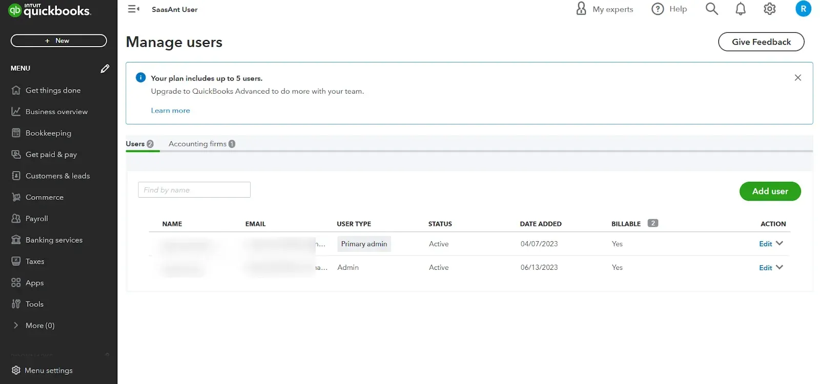Screen dimensions: 820x384
Task: Open the action dropdown for the Admin row
Action: coord(780,267)
